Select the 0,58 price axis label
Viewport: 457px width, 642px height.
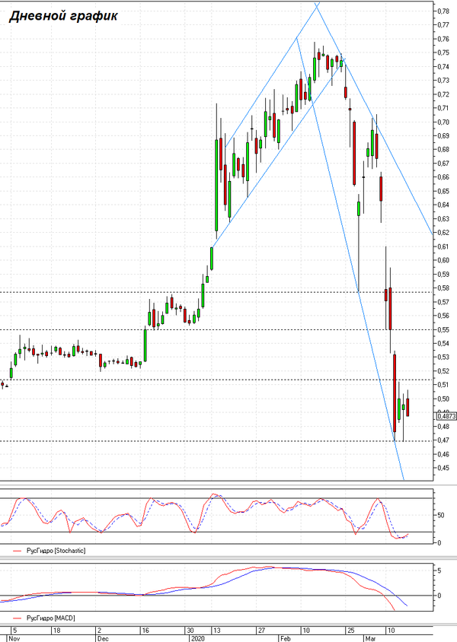[443, 288]
